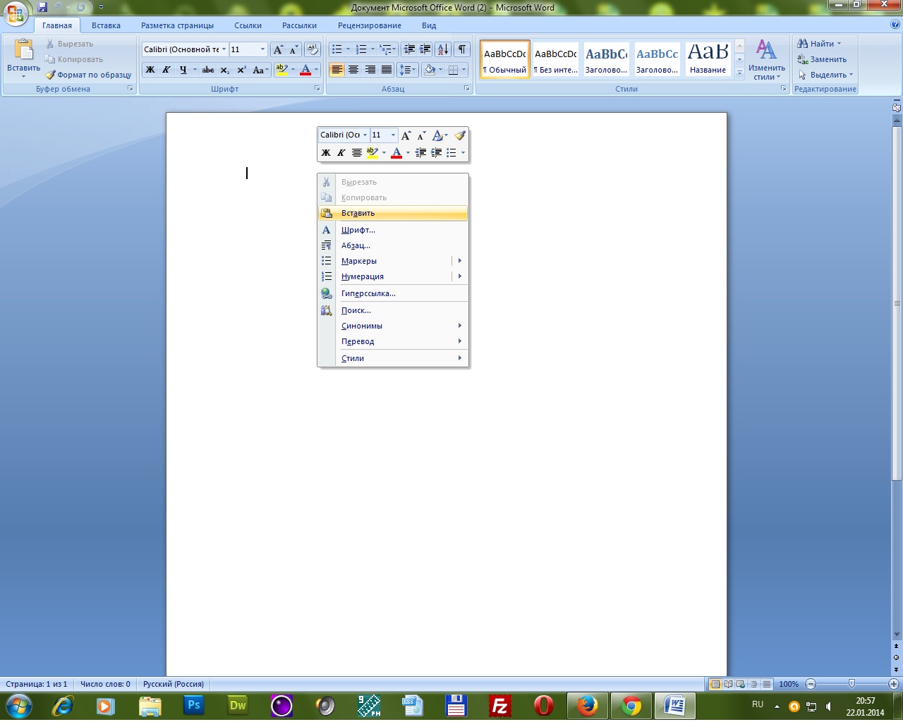
Task: Click Число слов word count in status bar
Action: tap(105, 684)
